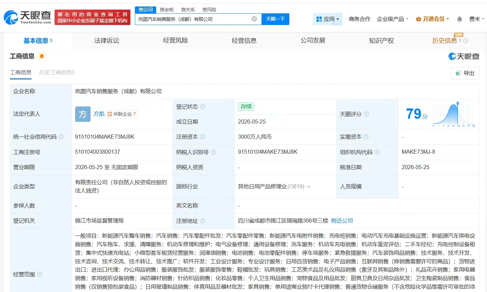
Task: Expand 国标行业 其他日用产品修理业 chevron
Action: tap(309, 187)
